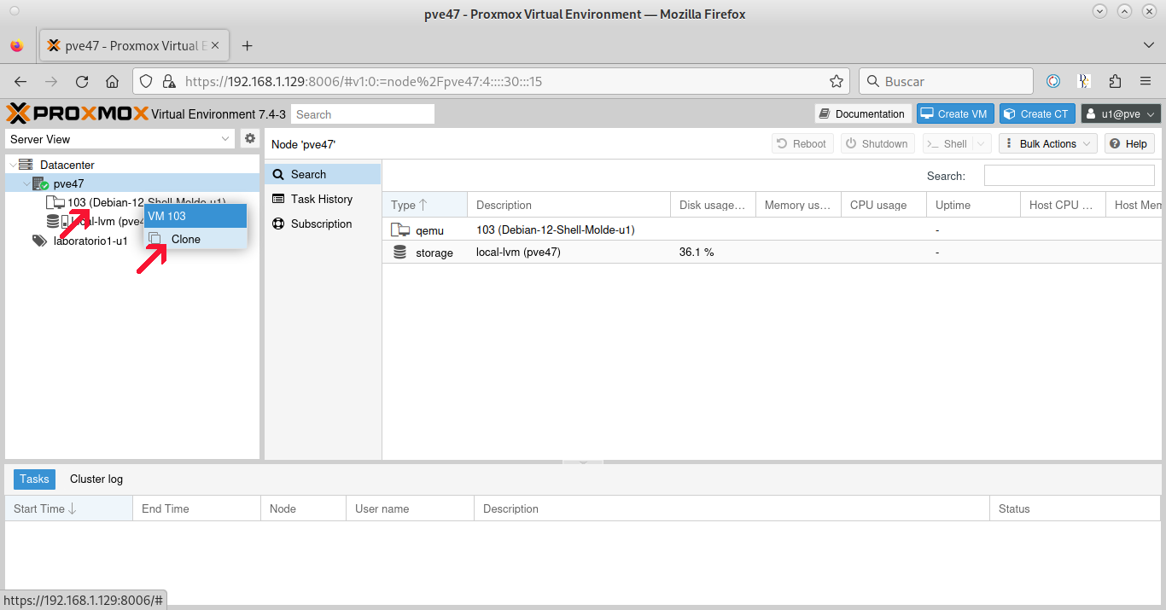Reload the page with the refresh icon

82,82
